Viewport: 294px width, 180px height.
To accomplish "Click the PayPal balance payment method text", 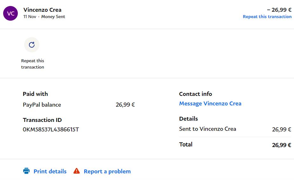I will (x=42, y=105).
